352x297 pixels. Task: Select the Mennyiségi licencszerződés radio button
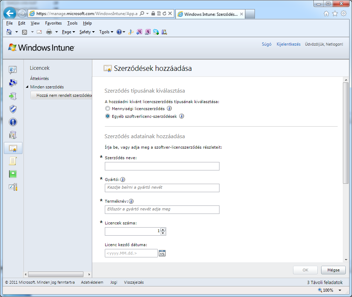(108, 109)
